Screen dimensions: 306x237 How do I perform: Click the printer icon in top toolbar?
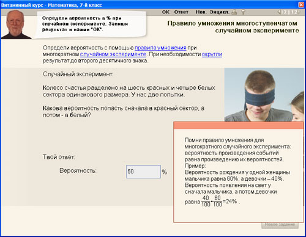[x=234, y=12]
